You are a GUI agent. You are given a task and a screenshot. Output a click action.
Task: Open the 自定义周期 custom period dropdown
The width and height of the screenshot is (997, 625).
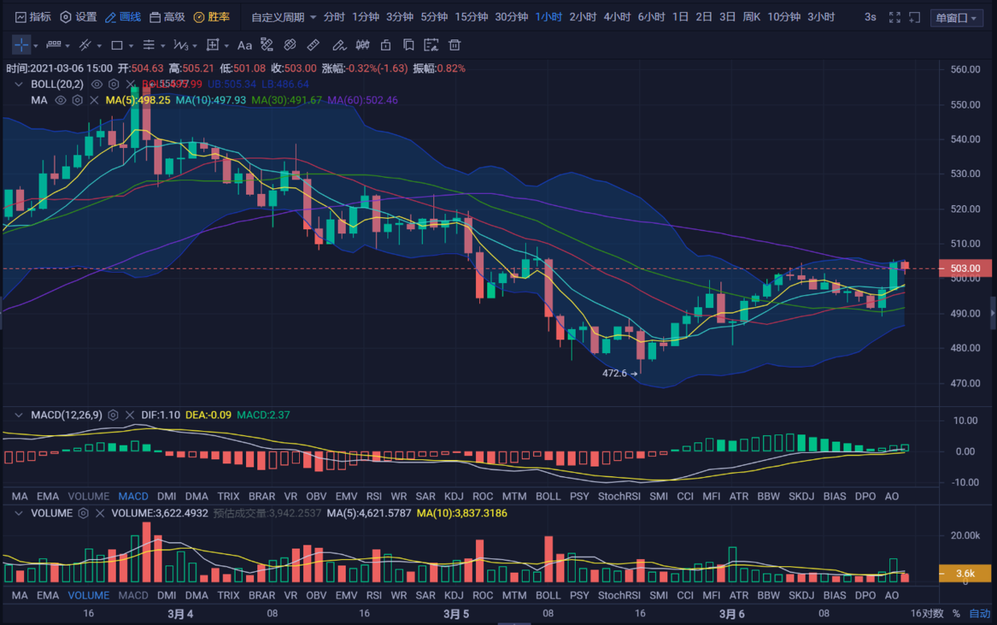[284, 17]
